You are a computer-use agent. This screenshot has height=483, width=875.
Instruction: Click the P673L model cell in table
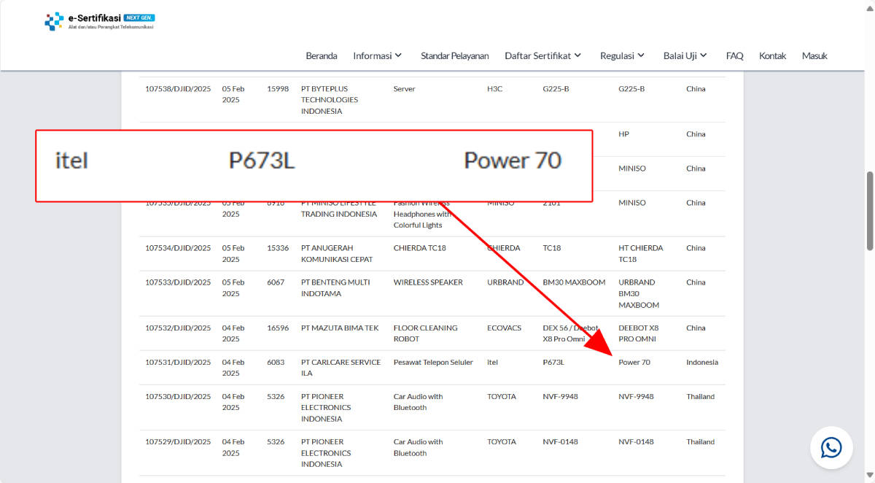(553, 363)
